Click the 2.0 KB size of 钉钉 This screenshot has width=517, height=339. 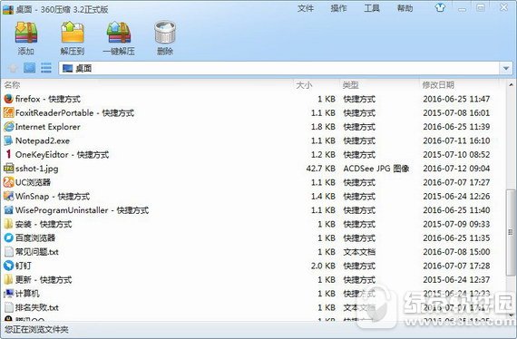(323, 266)
